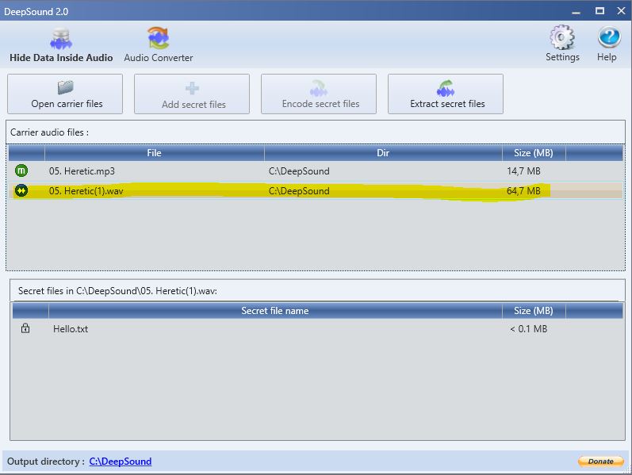Click the Donate button
The width and height of the screenshot is (632, 475).
point(600,462)
